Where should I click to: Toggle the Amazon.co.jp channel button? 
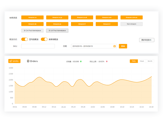click(x=57, y=18)
